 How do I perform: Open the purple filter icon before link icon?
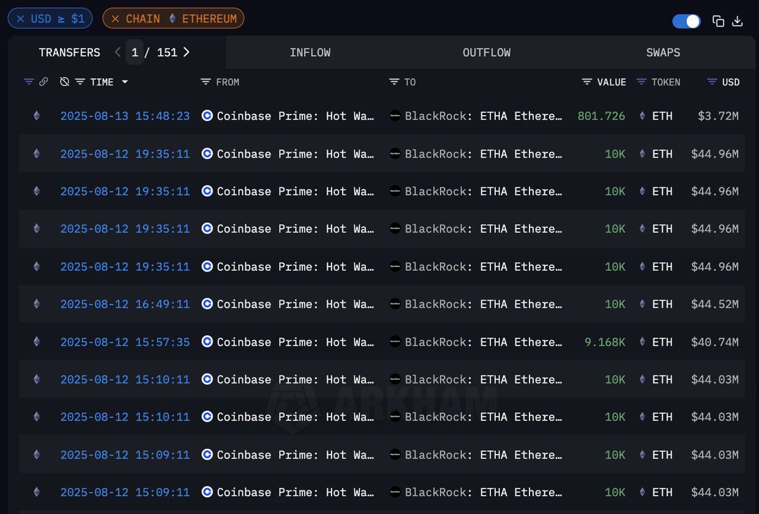click(x=28, y=82)
